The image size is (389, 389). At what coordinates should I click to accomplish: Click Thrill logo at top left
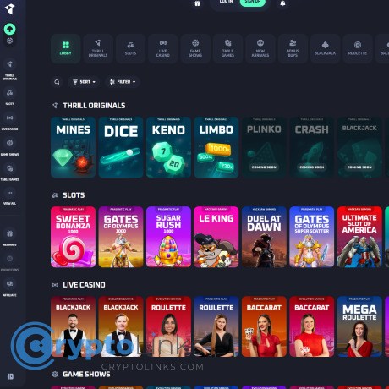click(10, 9)
